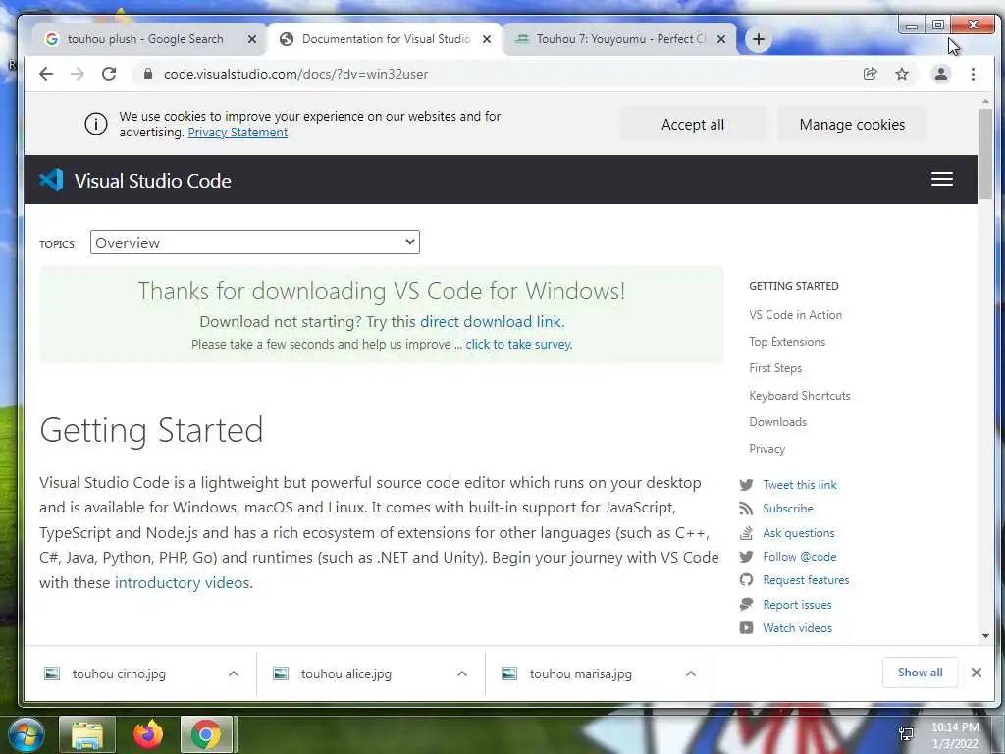Switch to touhou plush Google Search tab
Viewport: 1005px width, 754px height.
[x=145, y=39]
